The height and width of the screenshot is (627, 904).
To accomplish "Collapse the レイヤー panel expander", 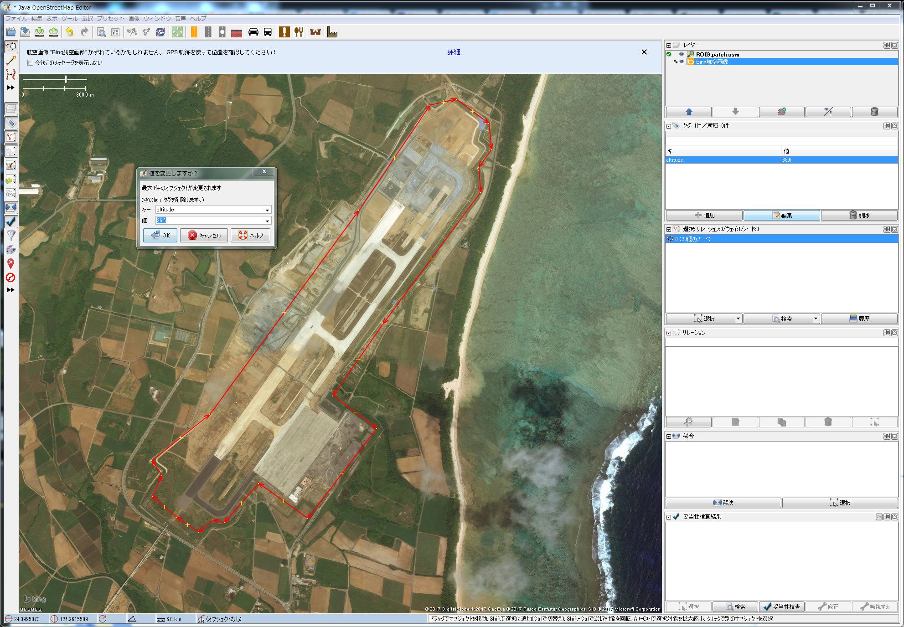I will tap(668, 45).
